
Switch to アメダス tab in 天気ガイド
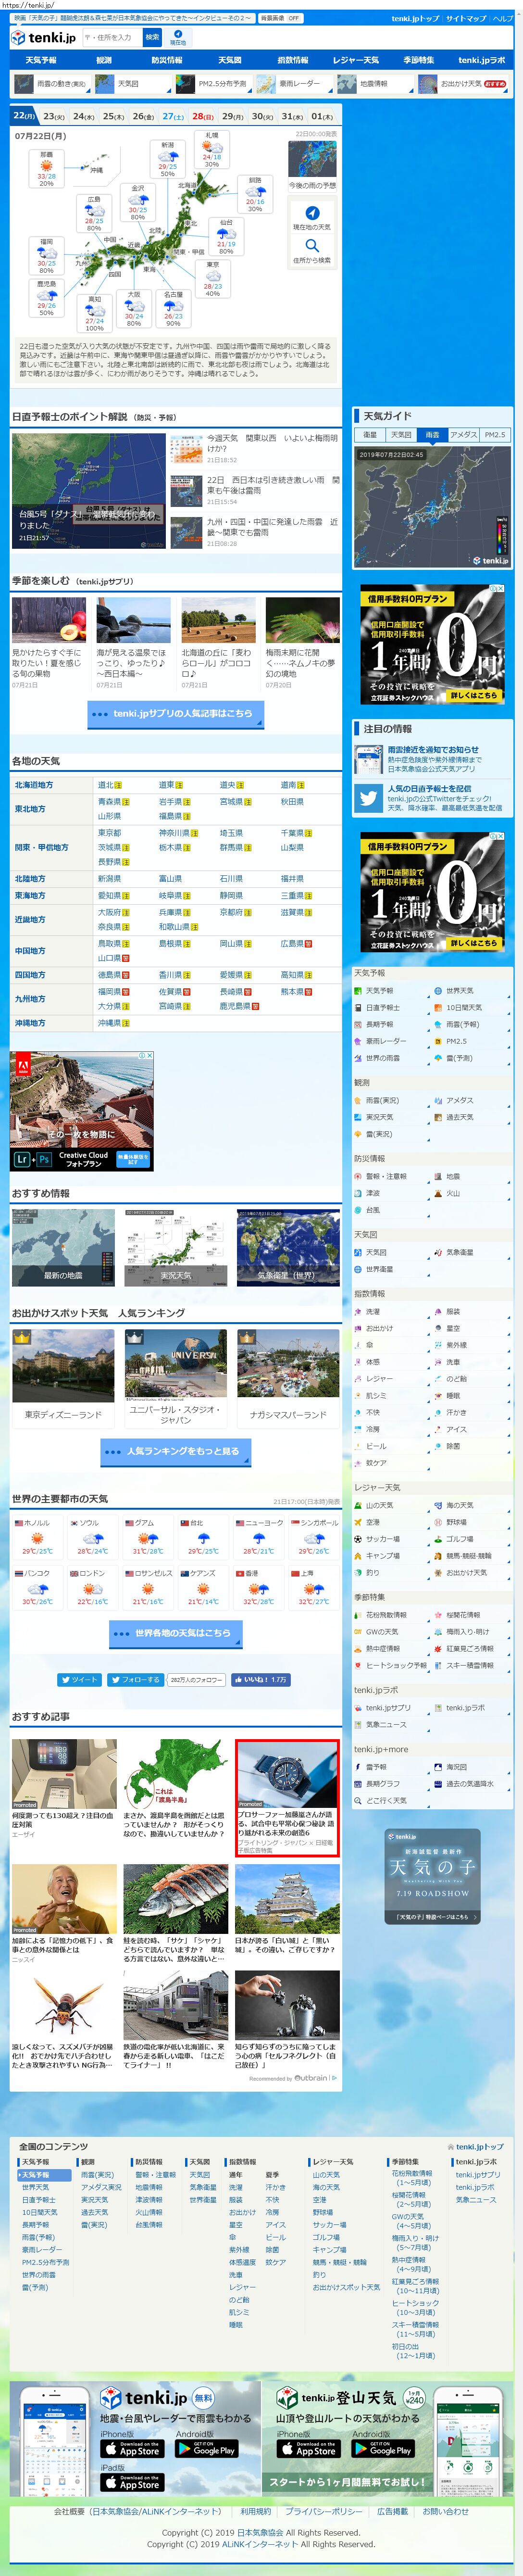click(463, 435)
